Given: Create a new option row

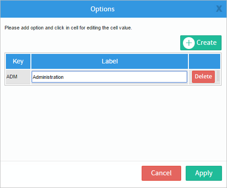Looking at the screenshot, I should 201,43.
